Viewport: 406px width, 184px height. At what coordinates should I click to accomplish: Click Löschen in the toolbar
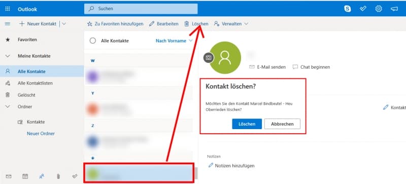pyautogui.click(x=196, y=24)
